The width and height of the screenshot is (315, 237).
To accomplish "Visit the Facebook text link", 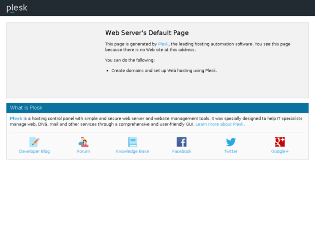I will (181, 152).
